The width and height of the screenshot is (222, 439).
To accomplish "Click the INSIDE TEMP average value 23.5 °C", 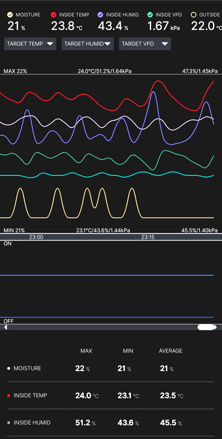I will click(171, 396).
